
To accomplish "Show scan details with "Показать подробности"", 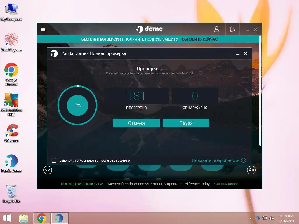I will point(219,160).
